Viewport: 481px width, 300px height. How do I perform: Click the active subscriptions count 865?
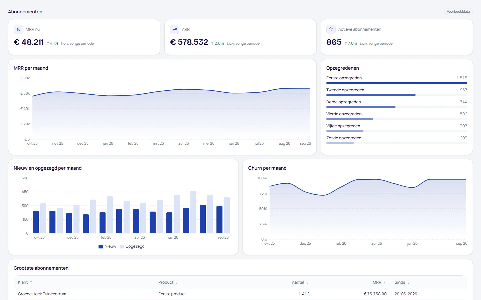tap(334, 42)
